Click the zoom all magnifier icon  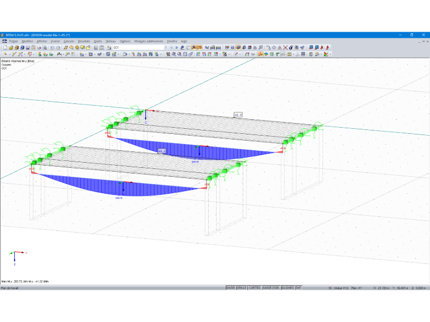(x=179, y=54)
